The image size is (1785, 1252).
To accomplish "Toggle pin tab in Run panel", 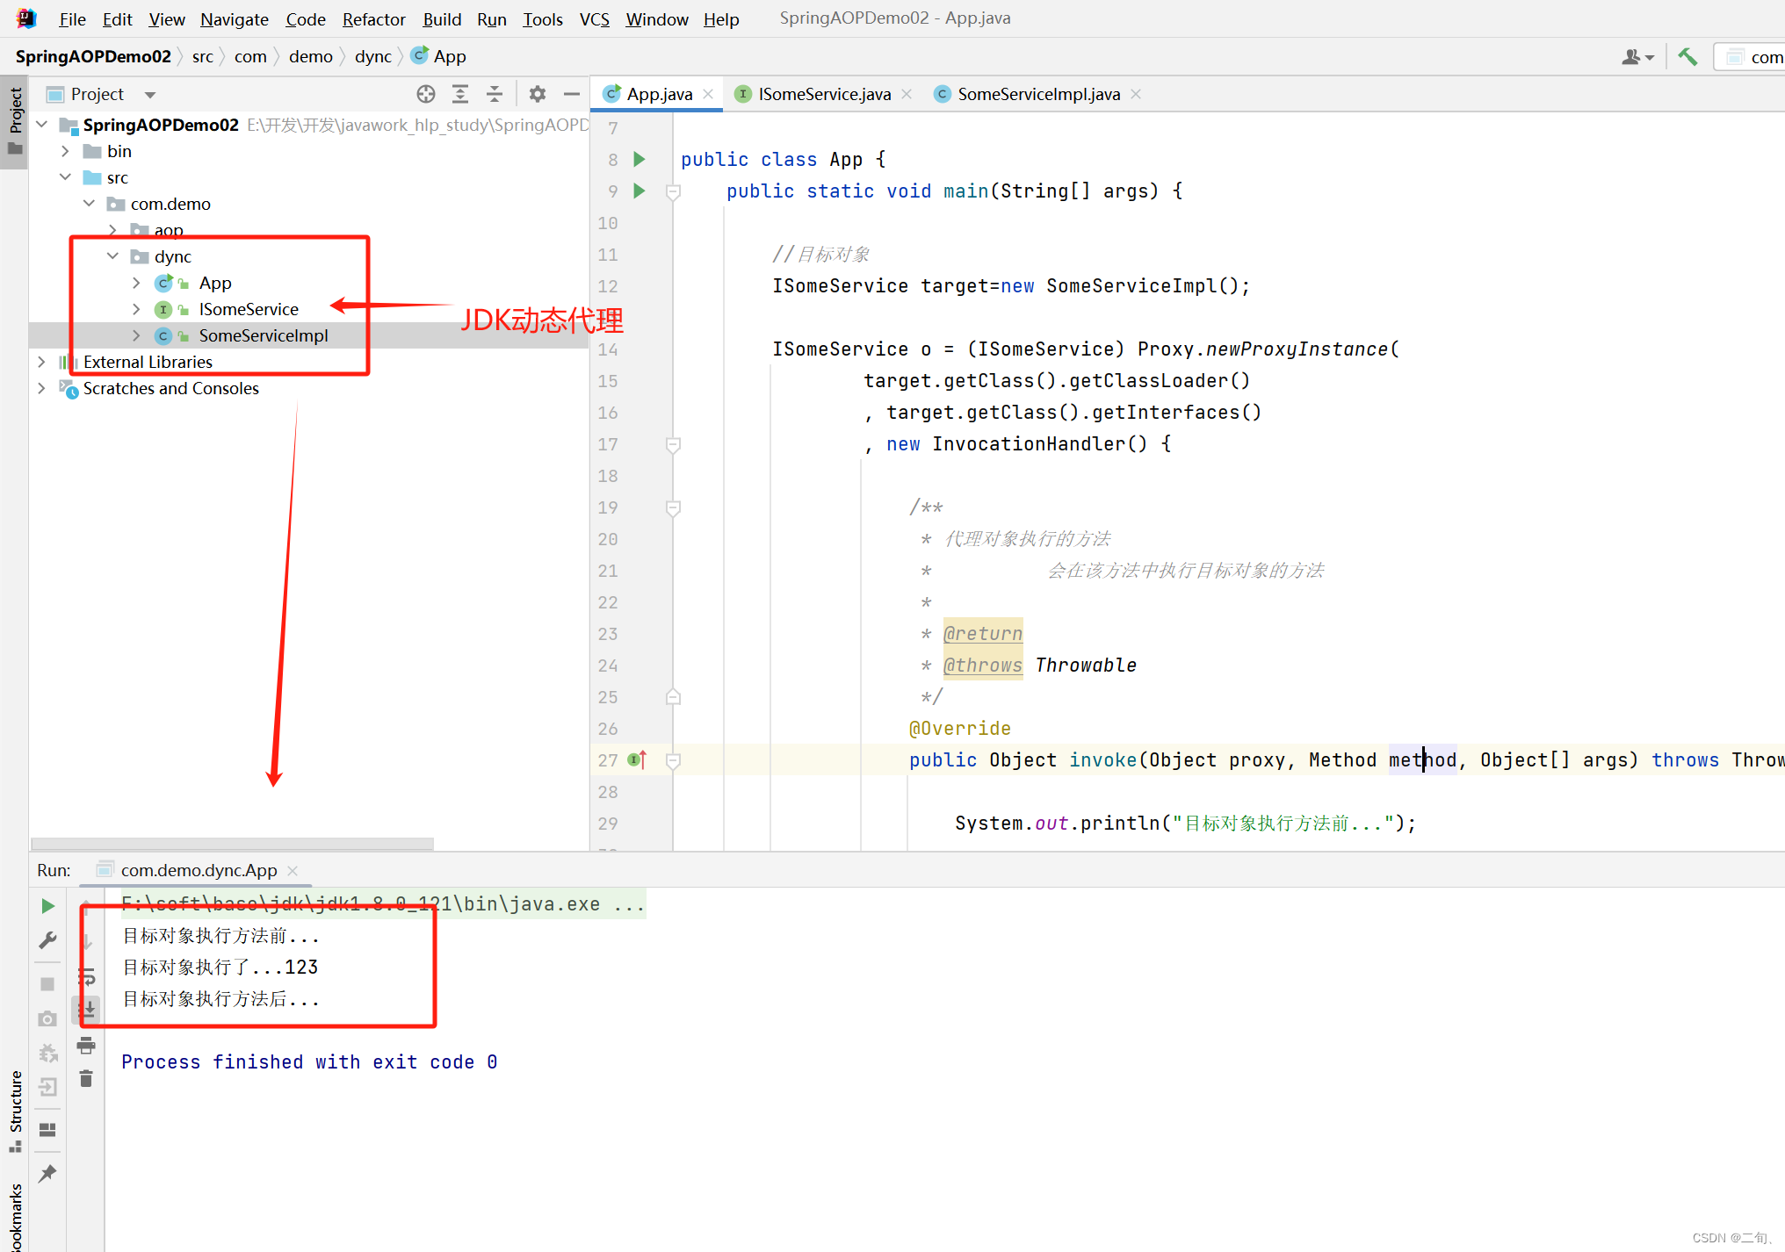I will pyautogui.click(x=47, y=1173).
